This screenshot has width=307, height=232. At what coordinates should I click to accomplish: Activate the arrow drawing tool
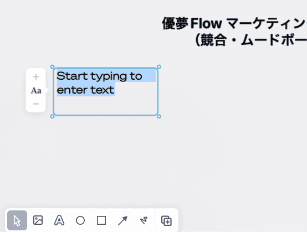[x=123, y=220]
